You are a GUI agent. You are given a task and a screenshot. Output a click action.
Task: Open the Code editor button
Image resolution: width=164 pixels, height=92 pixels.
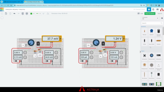tap(140, 14)
